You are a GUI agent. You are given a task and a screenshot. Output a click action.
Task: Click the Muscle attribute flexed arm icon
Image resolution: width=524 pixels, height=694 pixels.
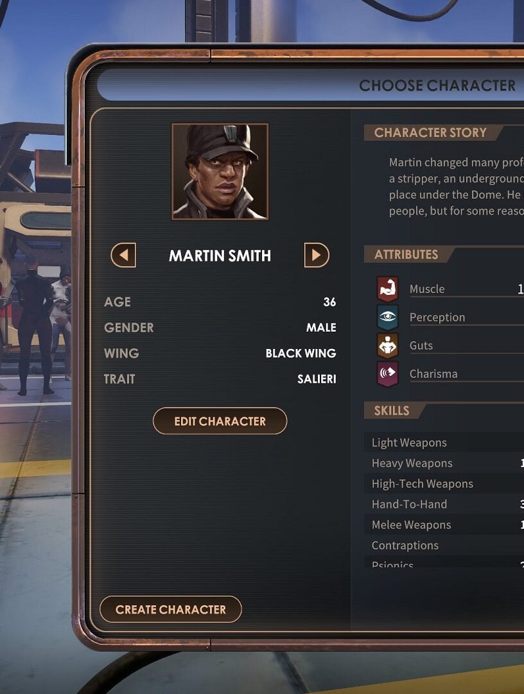387,289
